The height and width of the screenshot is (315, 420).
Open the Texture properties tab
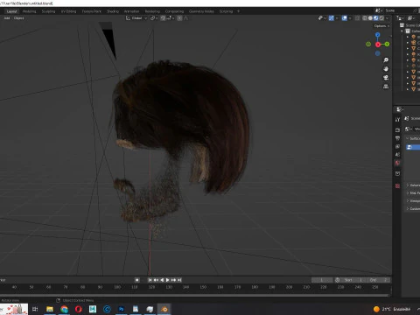(397, 186)
